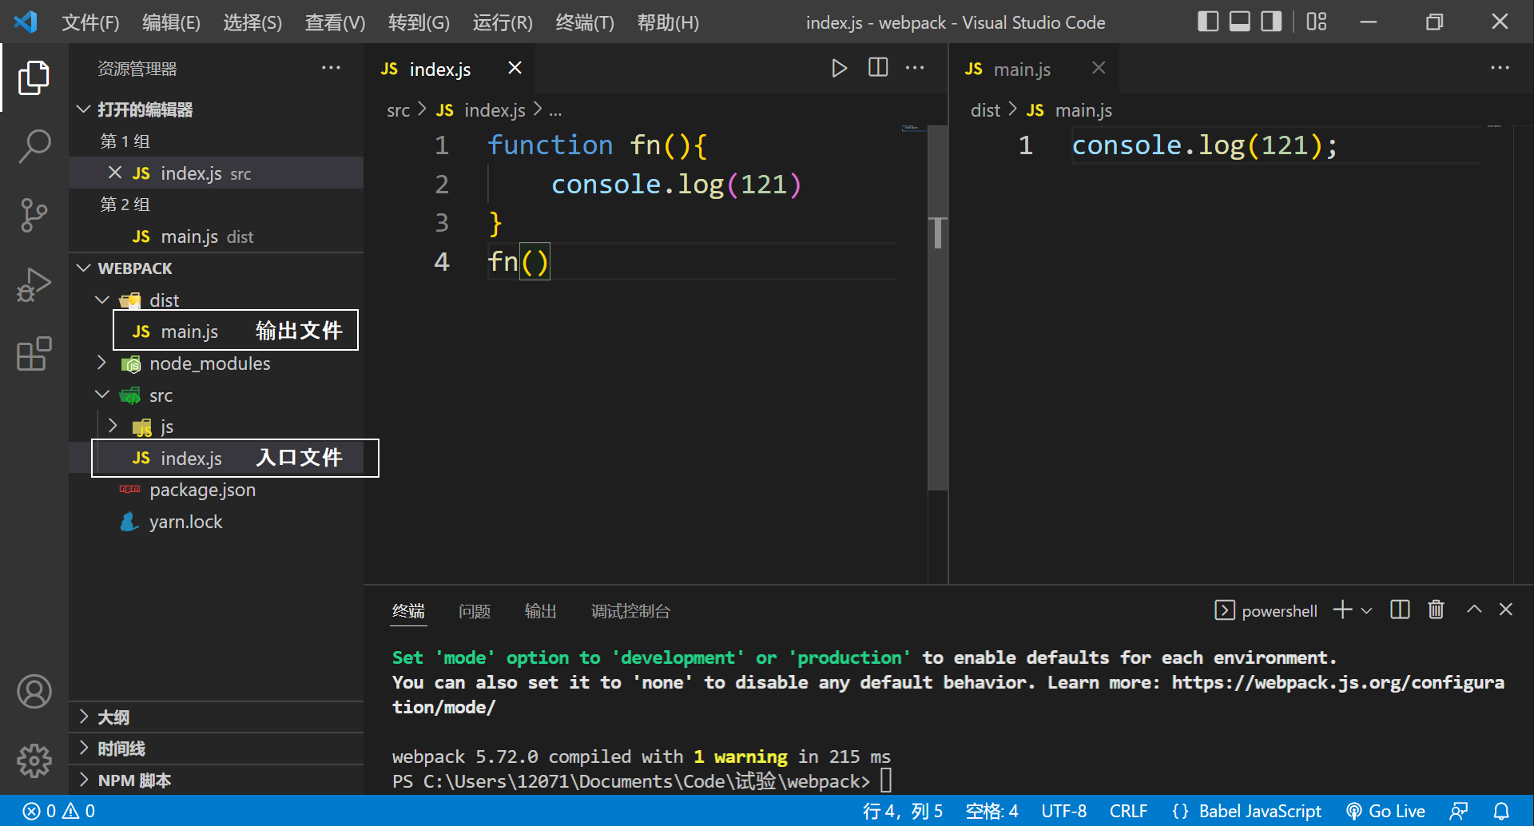Open the Explorer view in activity bar

[34, 77]
